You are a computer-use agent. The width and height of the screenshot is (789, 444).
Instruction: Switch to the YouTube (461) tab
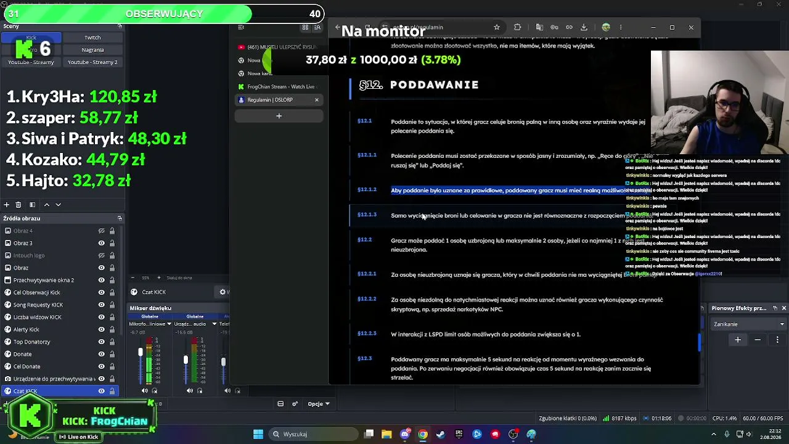[x=279, y=47]
